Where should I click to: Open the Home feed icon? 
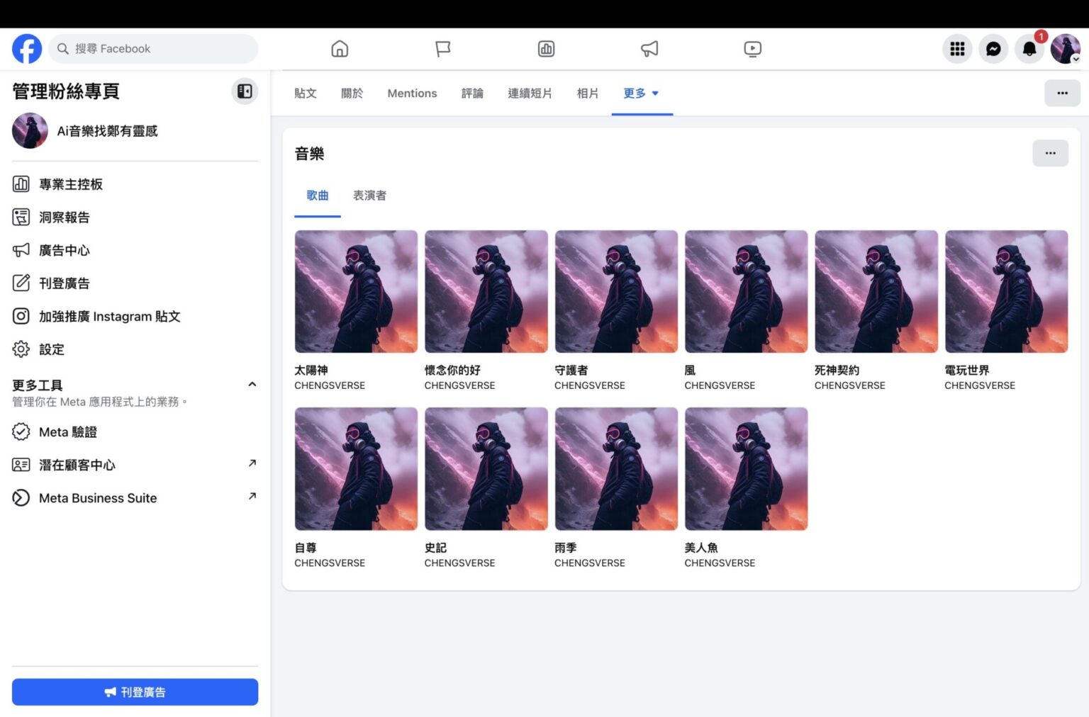pyautogui.click(x=340, y=49)
